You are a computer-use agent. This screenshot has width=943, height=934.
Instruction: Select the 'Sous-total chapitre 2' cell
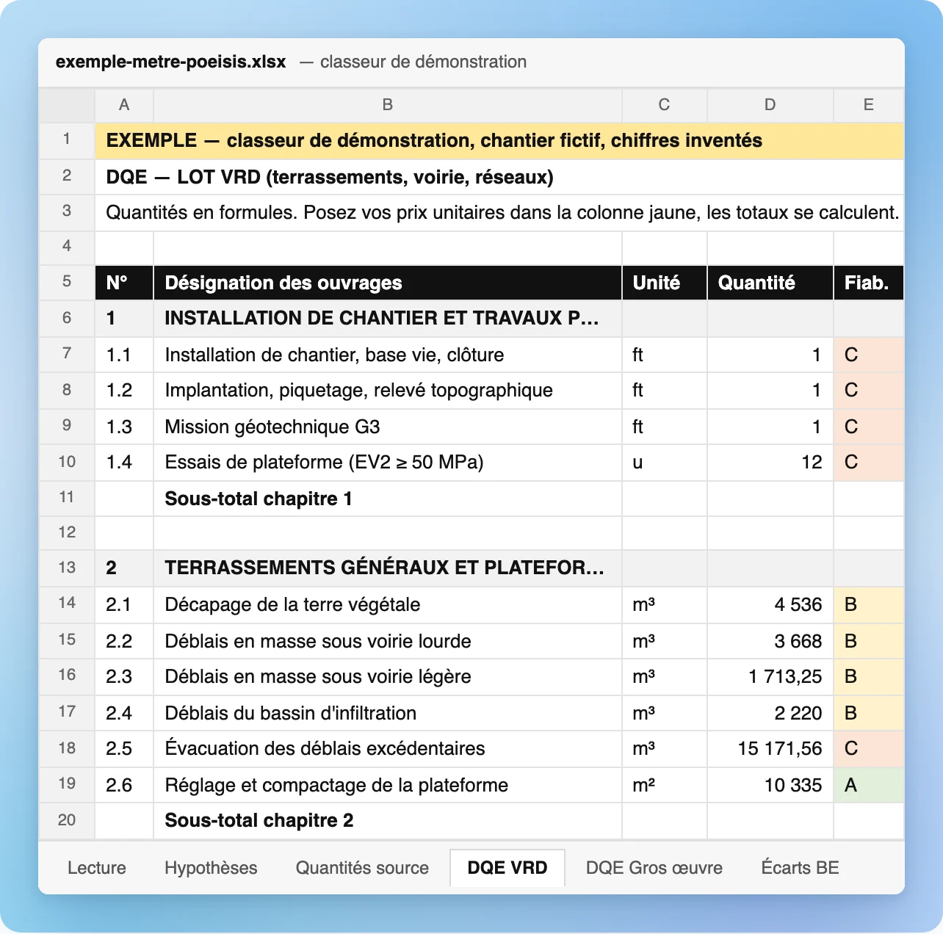388,820
